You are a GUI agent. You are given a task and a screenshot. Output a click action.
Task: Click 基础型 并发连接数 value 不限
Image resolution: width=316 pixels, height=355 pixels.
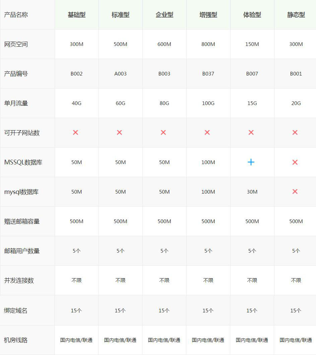coord(77,280)
